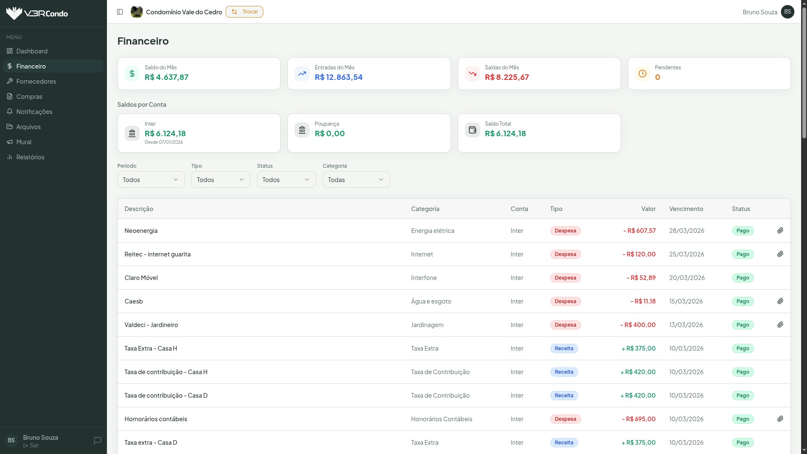The image size is (807, 454).
Task: Click the chat bubble icon beside Bruno Souza
Action: tap(97, 440)
